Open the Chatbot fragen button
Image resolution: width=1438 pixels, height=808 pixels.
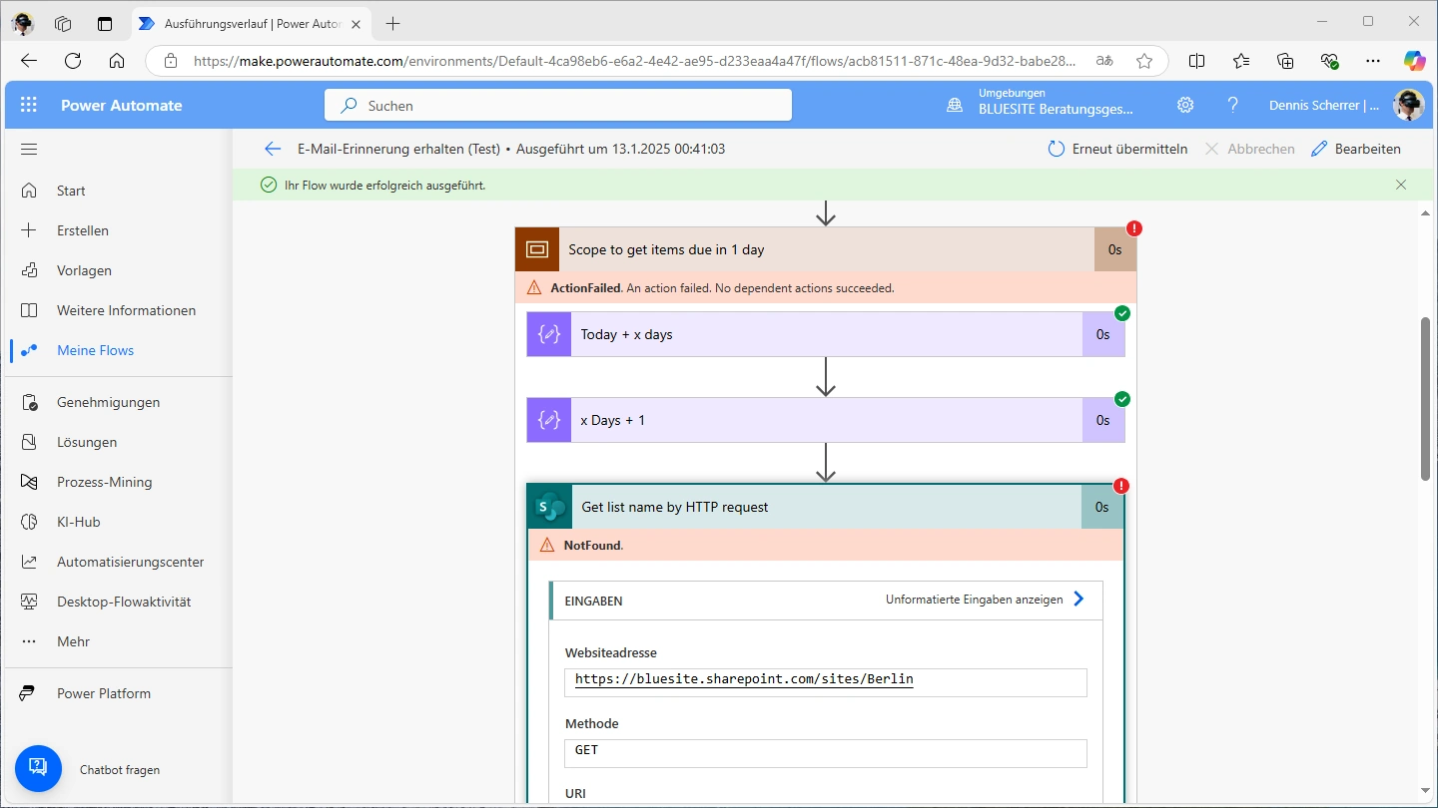(38, 768)
